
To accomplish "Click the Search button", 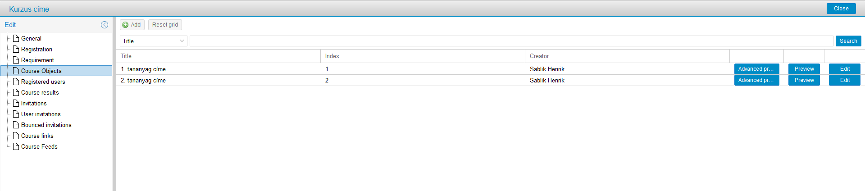I will click(x=848, y=41).
